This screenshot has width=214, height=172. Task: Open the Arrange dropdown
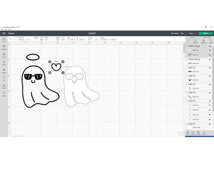(x=58, y=40)
